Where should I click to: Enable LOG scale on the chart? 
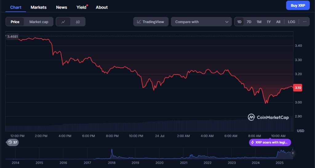[292, 22]
